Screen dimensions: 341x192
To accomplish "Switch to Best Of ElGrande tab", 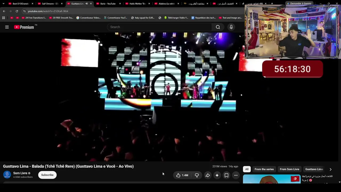I will [x=21, y=4].
